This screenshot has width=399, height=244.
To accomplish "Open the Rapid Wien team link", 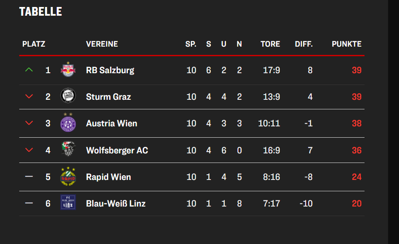I will click(x=108, y=177).
